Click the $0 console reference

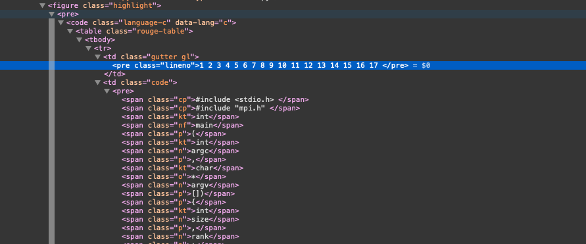[x=426, y=65]
